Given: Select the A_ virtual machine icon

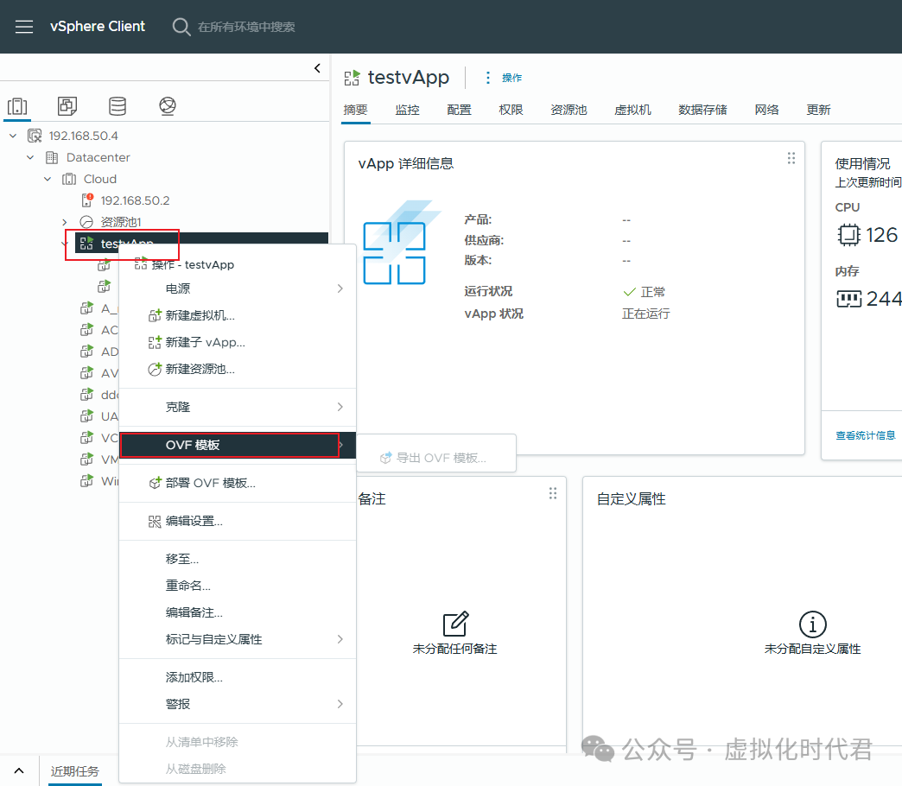Looking at the screenshot, I should click(x=87, y=308).
